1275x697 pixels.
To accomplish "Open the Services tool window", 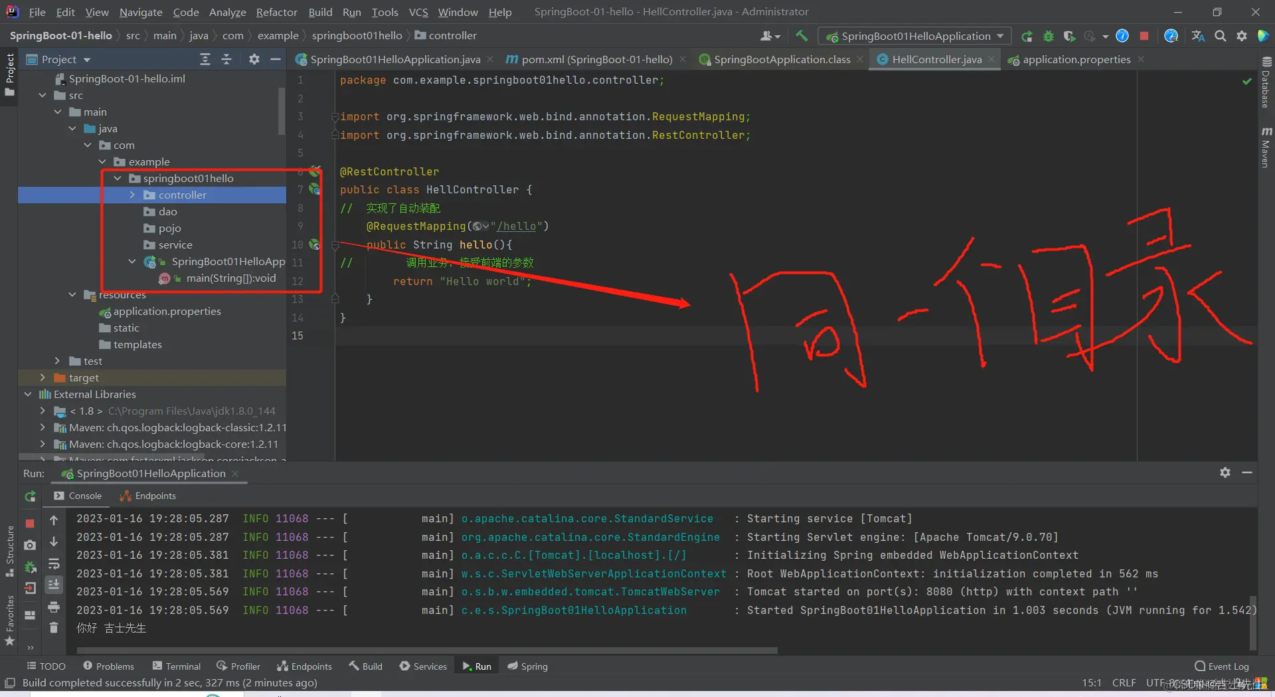I will (423, 666).
